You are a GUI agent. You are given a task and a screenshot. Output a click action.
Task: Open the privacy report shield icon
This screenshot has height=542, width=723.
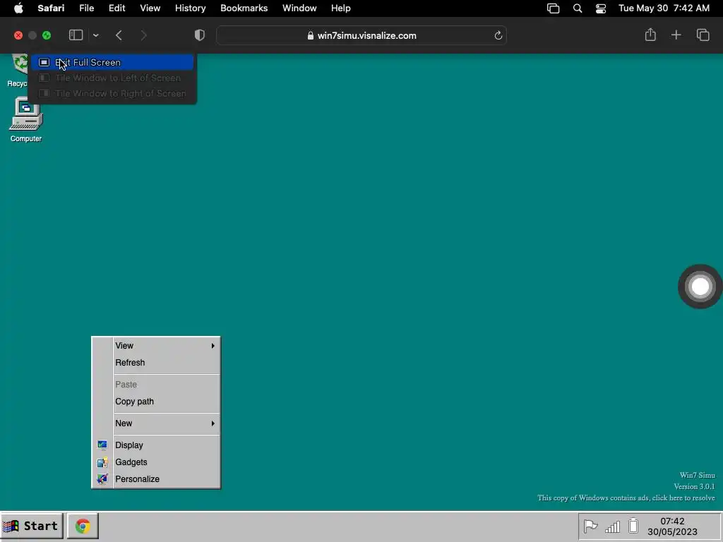[x=199, y=35]
